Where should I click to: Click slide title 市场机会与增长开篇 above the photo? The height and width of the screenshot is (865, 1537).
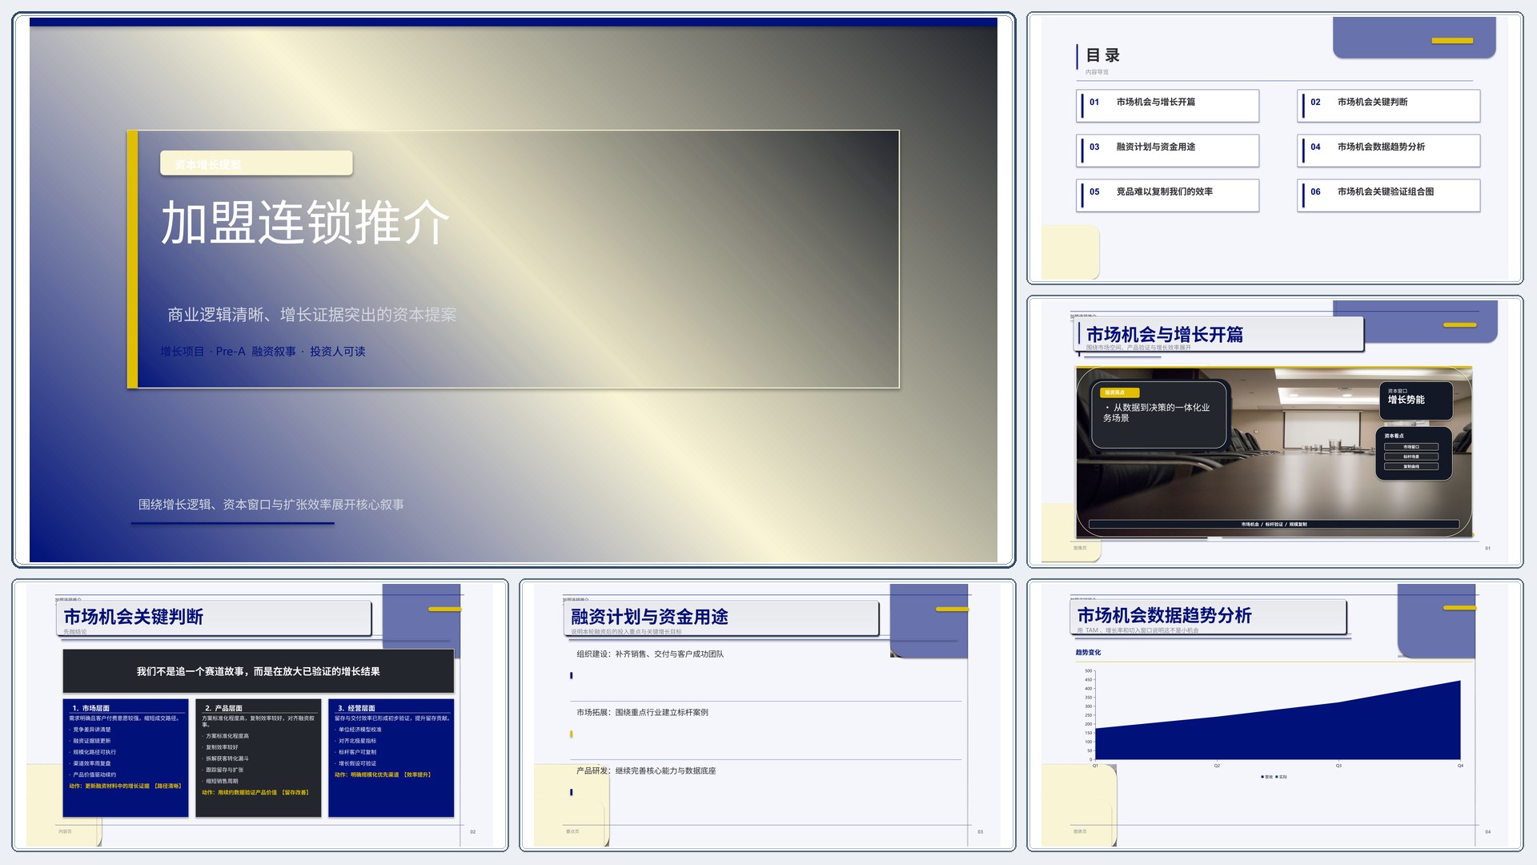(x=1164, y=335)
